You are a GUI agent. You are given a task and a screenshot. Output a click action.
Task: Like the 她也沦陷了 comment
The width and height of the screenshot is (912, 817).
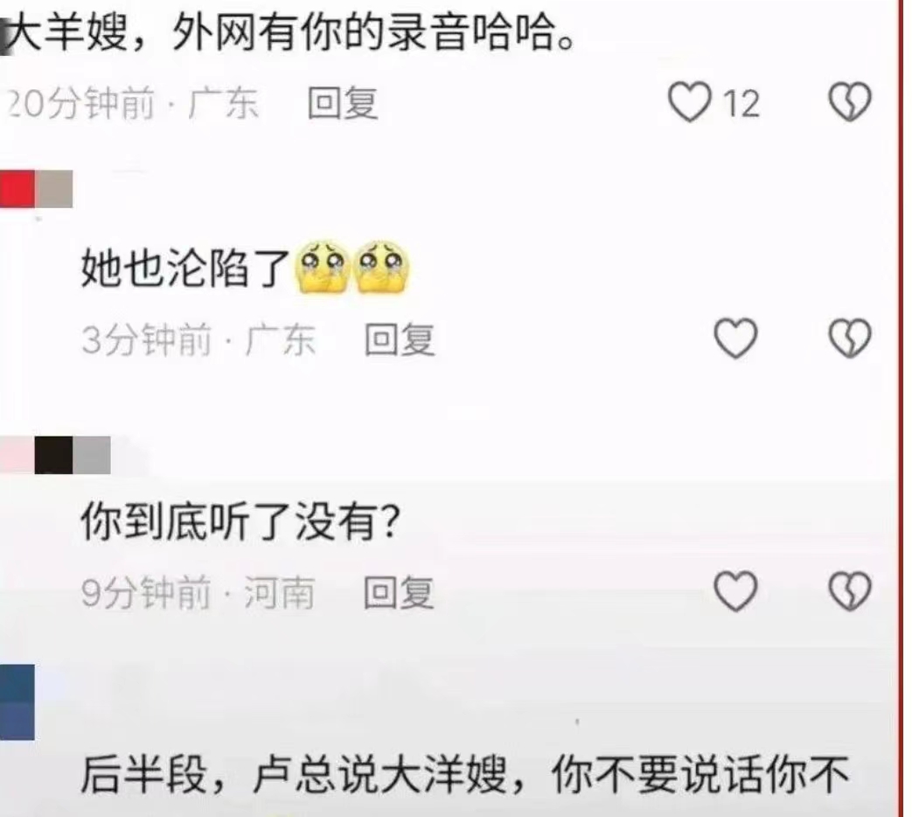coord(735,339)
